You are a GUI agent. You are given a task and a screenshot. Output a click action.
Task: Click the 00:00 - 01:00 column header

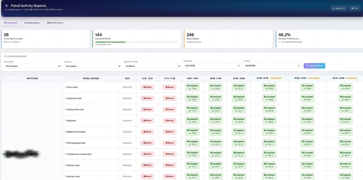pos(269,78)
